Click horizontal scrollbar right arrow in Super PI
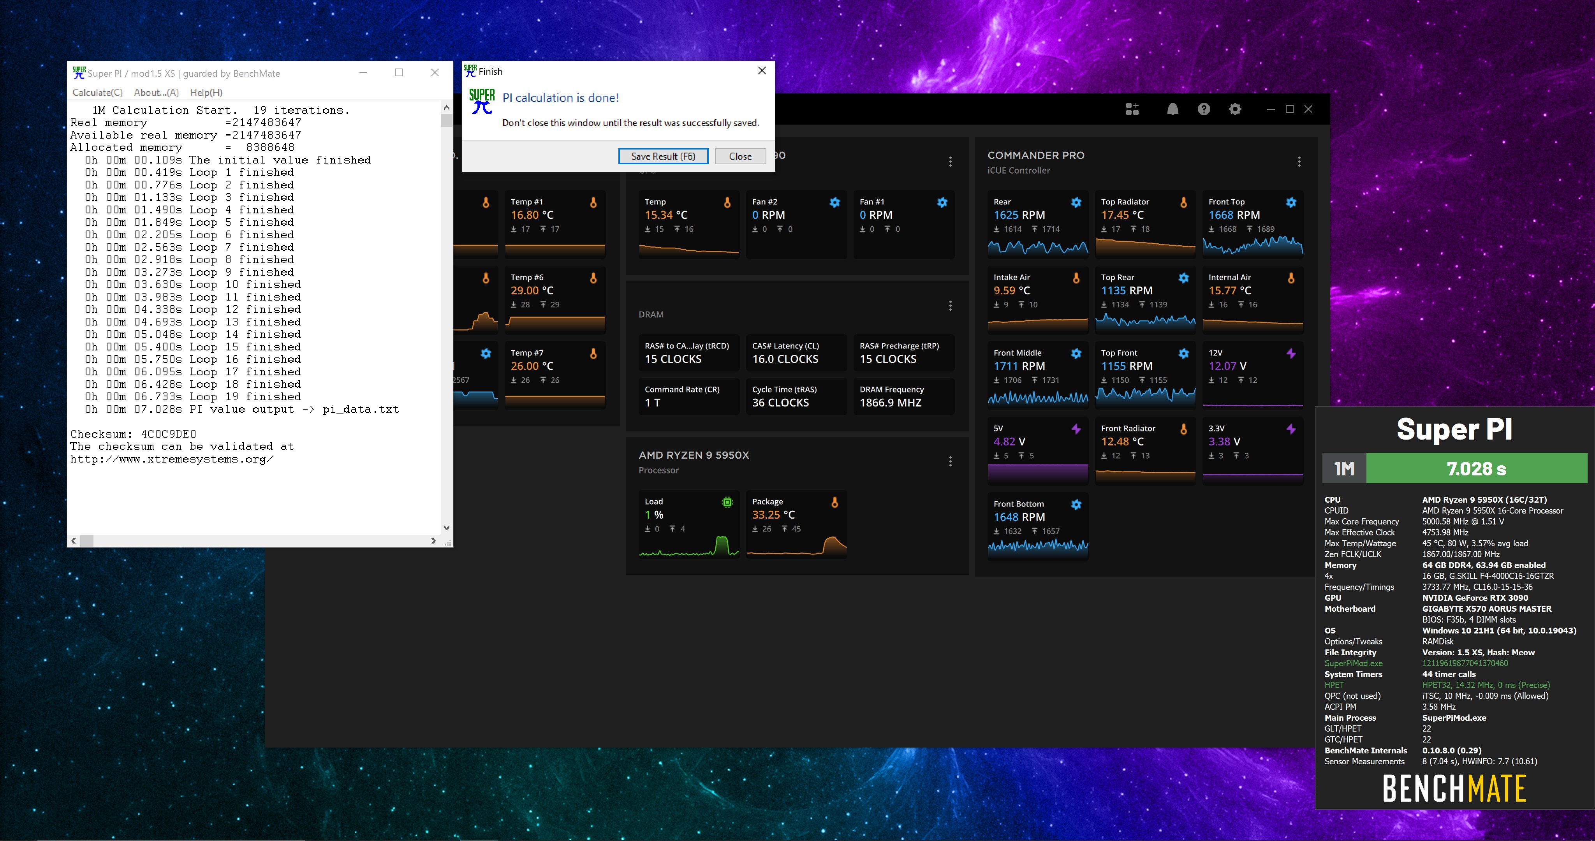The height and width of the screenshot is (841, 1595). tap(433, 541)
